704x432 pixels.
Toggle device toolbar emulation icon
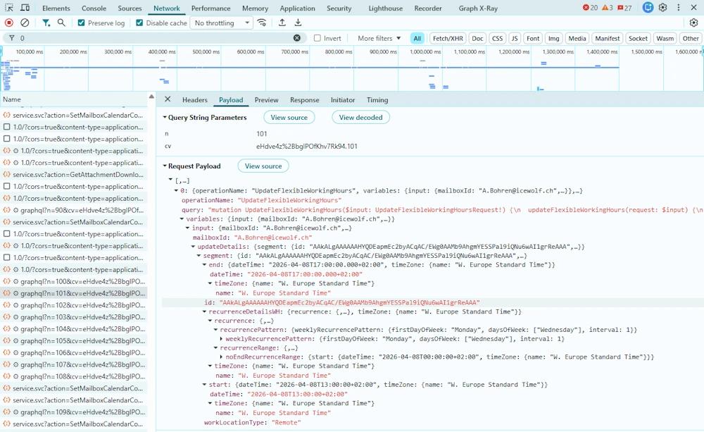pyautogui.click(x=25, y=8)
